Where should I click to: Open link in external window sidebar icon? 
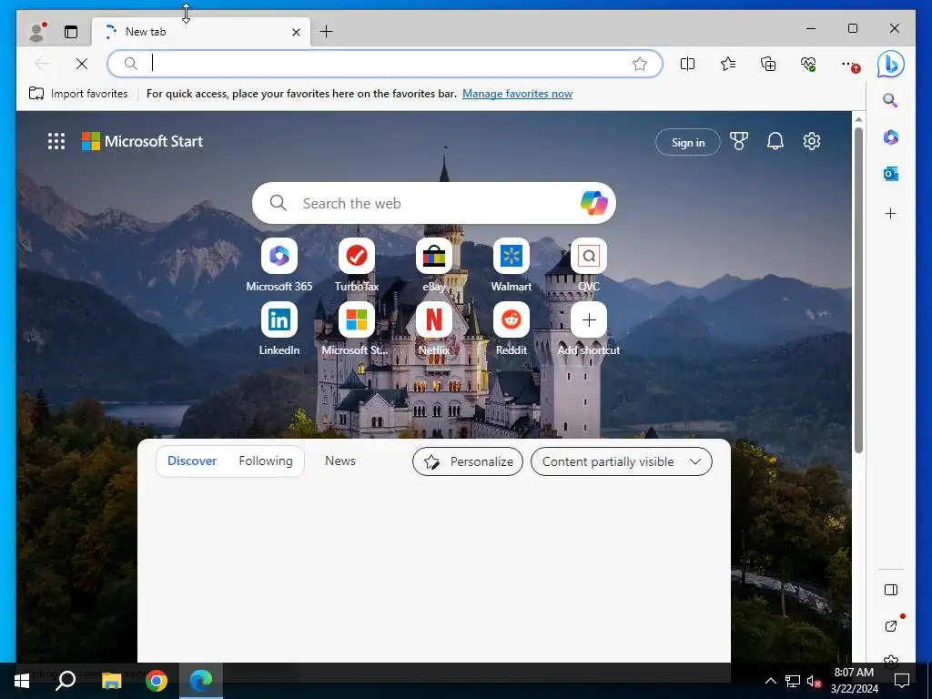[890, 626]
